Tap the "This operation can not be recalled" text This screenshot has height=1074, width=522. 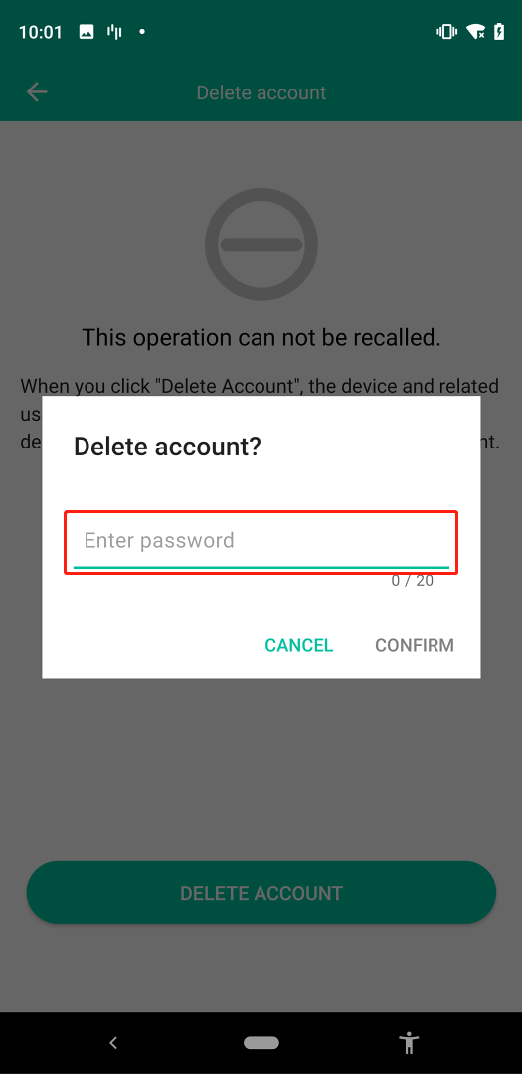(x=261, y=337)
